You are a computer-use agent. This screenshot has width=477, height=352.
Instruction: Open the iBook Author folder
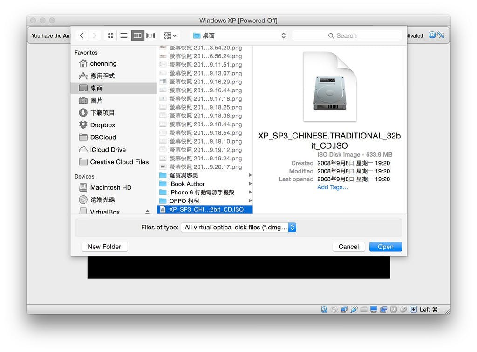[187, 184]
